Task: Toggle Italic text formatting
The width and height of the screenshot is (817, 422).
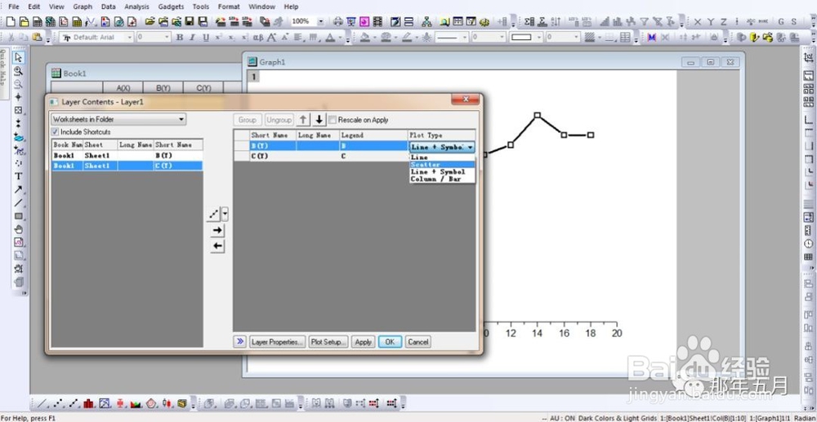Action: [x=192, y=38]
